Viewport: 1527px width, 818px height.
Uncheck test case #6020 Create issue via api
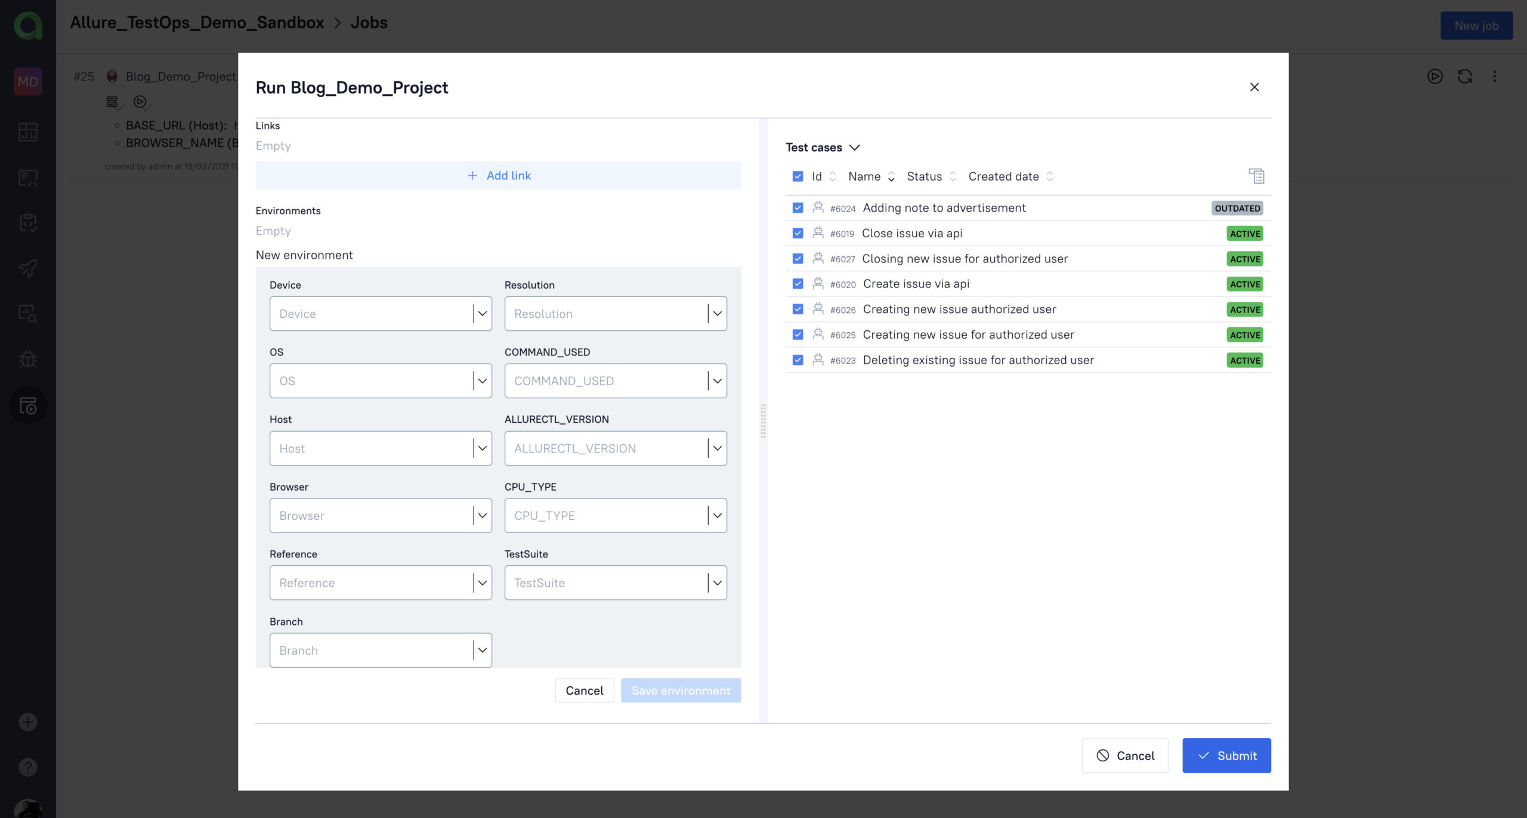pyautogui.click(x=797, y=284)
